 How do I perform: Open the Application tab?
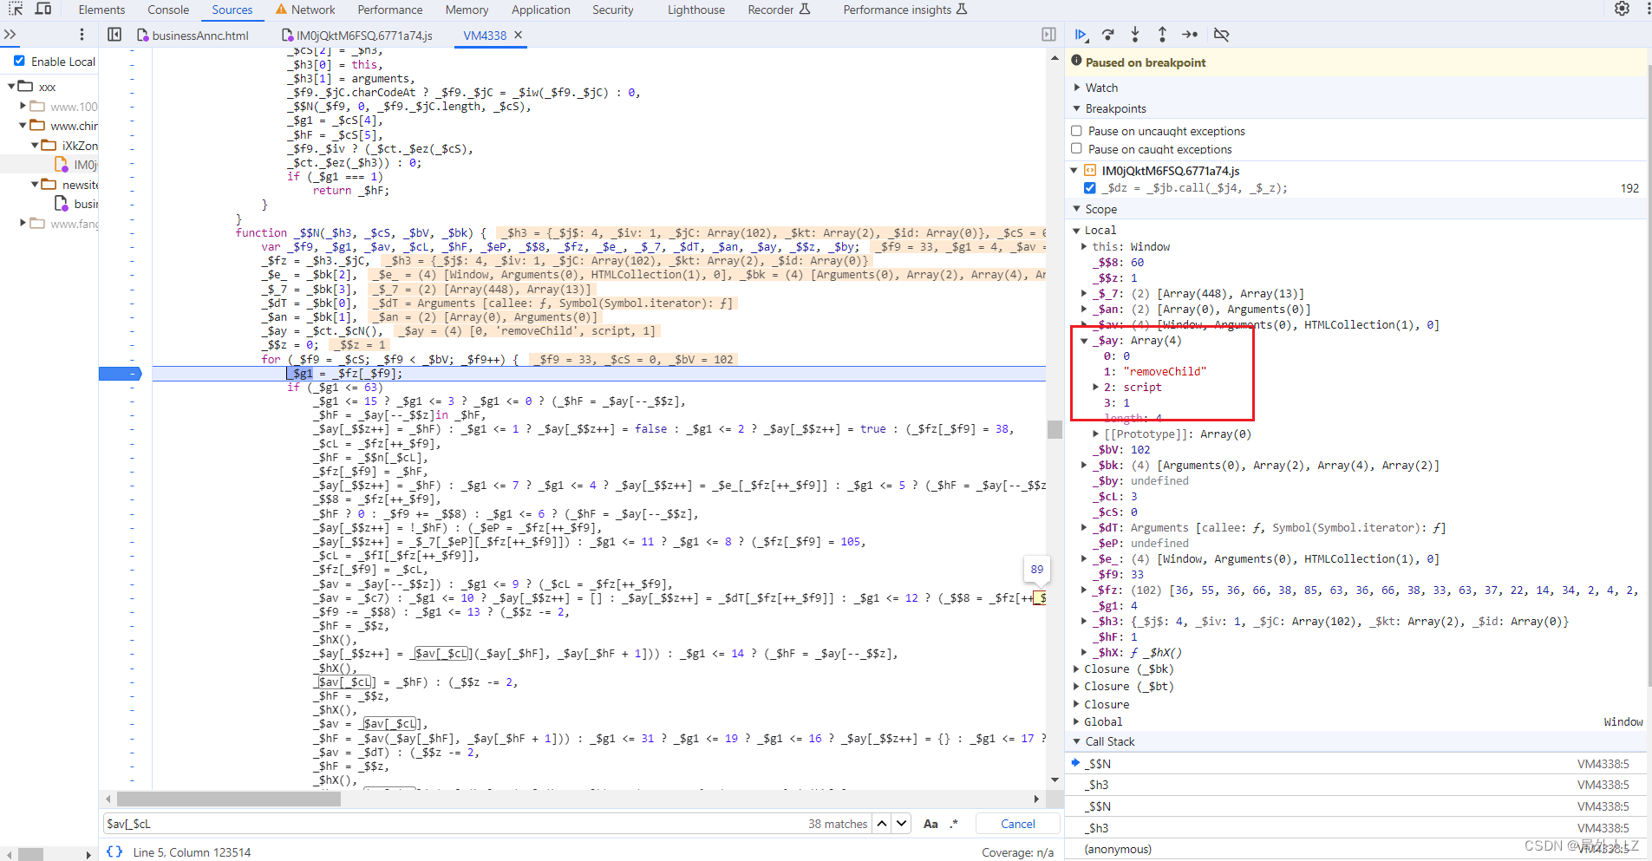[x=541, y=10]
